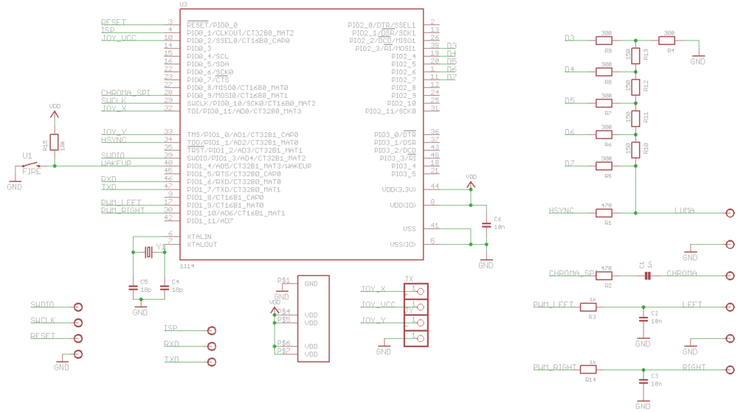Image resolution: width=738 pixels, height=412 pixels.
Task: Click the LUMA output pad
Action: click(729, 213)
